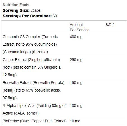Click the Amount Per Serving column header
The image size is (127, 126).
click(79, 27)
